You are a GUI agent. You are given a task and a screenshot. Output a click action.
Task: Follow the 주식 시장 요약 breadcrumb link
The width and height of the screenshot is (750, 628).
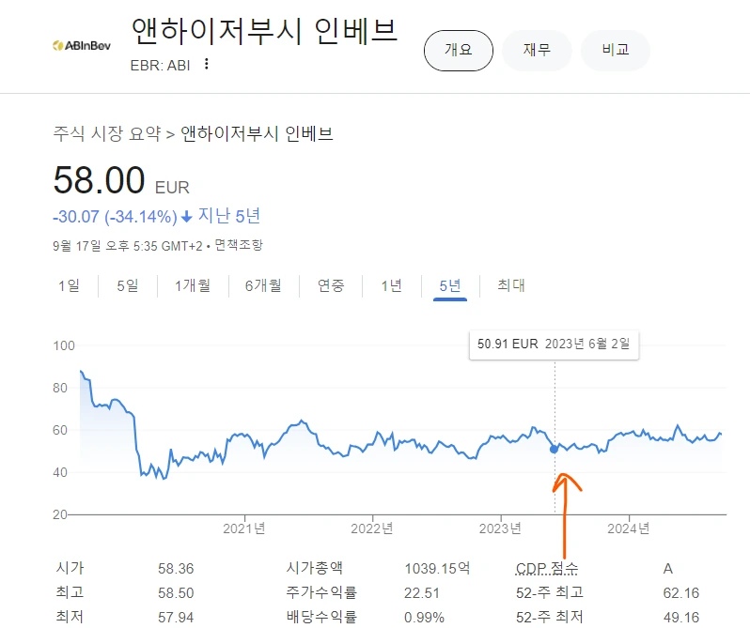click(106, 133)
